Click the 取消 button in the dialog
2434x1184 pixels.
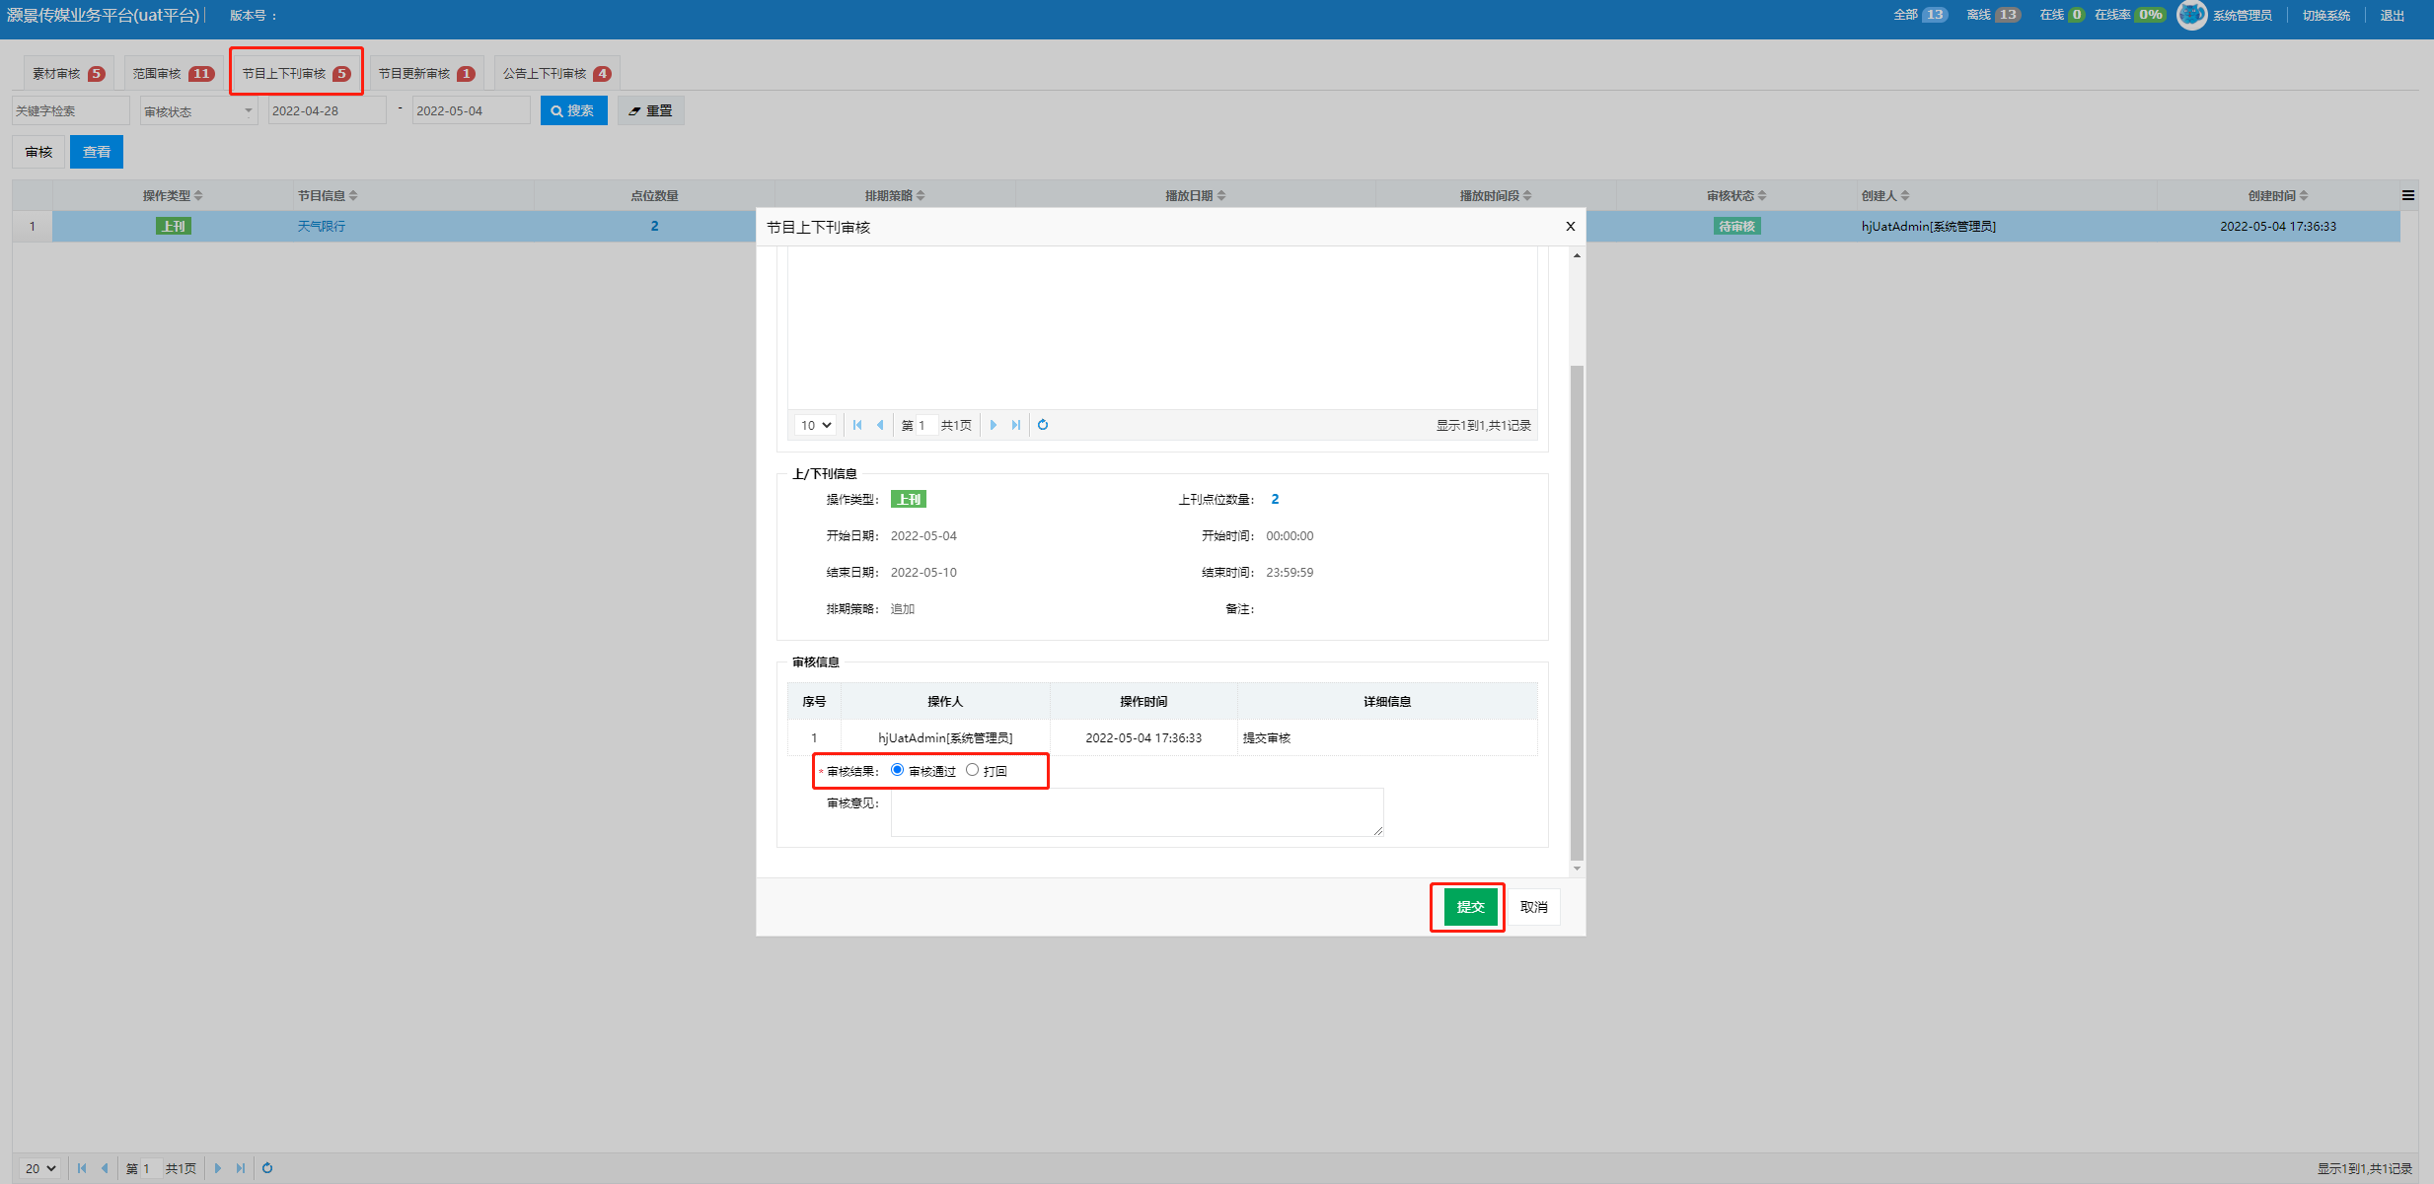(x=1533, y=907)
